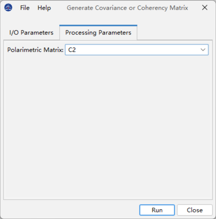Open the Help menu

[44, 8]
